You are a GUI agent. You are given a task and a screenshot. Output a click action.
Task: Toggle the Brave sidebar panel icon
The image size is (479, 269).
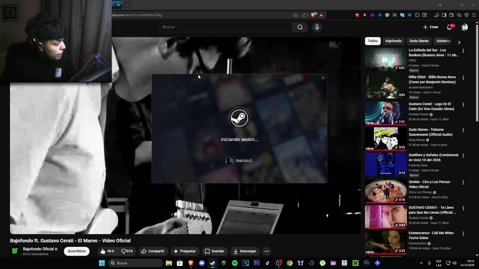pyautogui.click(x=444, y=15)
